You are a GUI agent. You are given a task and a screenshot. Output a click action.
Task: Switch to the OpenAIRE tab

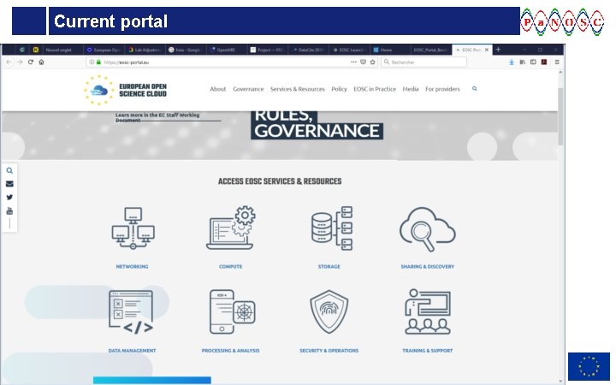point(226,50)
